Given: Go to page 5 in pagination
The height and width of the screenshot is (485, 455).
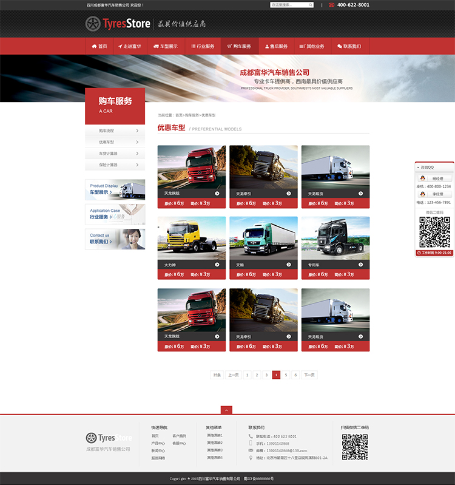Looking at the screenshot, I should (x=286, y=375).
